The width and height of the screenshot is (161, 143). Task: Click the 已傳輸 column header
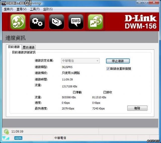pos(77,92)
